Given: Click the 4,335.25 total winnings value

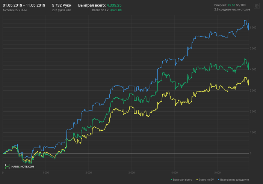Looking at the screenshot, I should coord(114,5).
